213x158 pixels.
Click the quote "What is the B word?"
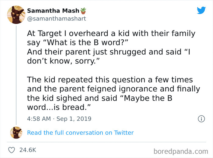pos(85,42)
